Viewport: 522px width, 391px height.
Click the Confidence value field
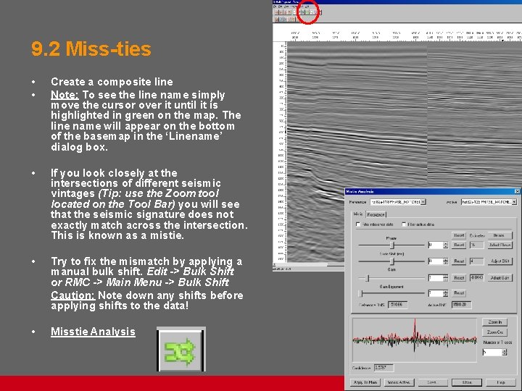pyautogui.click(x=384, y=368)
